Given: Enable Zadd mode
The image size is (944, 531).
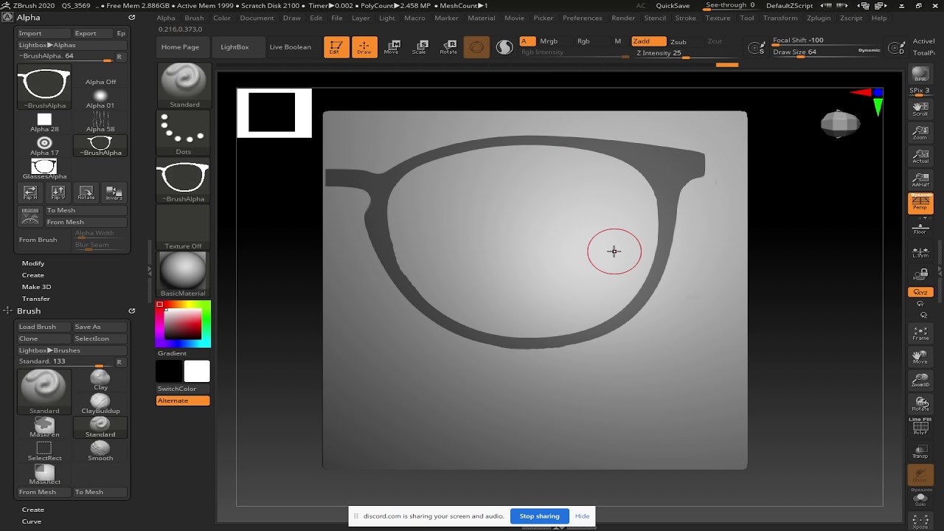Looking at the screenshot, I should tap(649, 41).
